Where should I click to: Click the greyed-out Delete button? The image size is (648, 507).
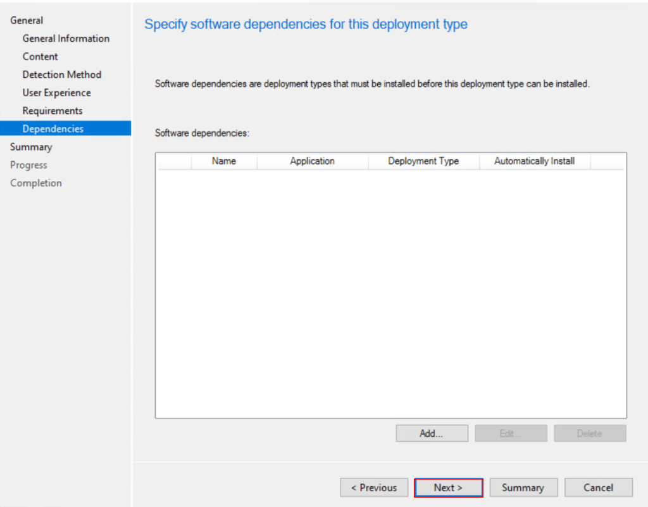(x=589, y=434)
